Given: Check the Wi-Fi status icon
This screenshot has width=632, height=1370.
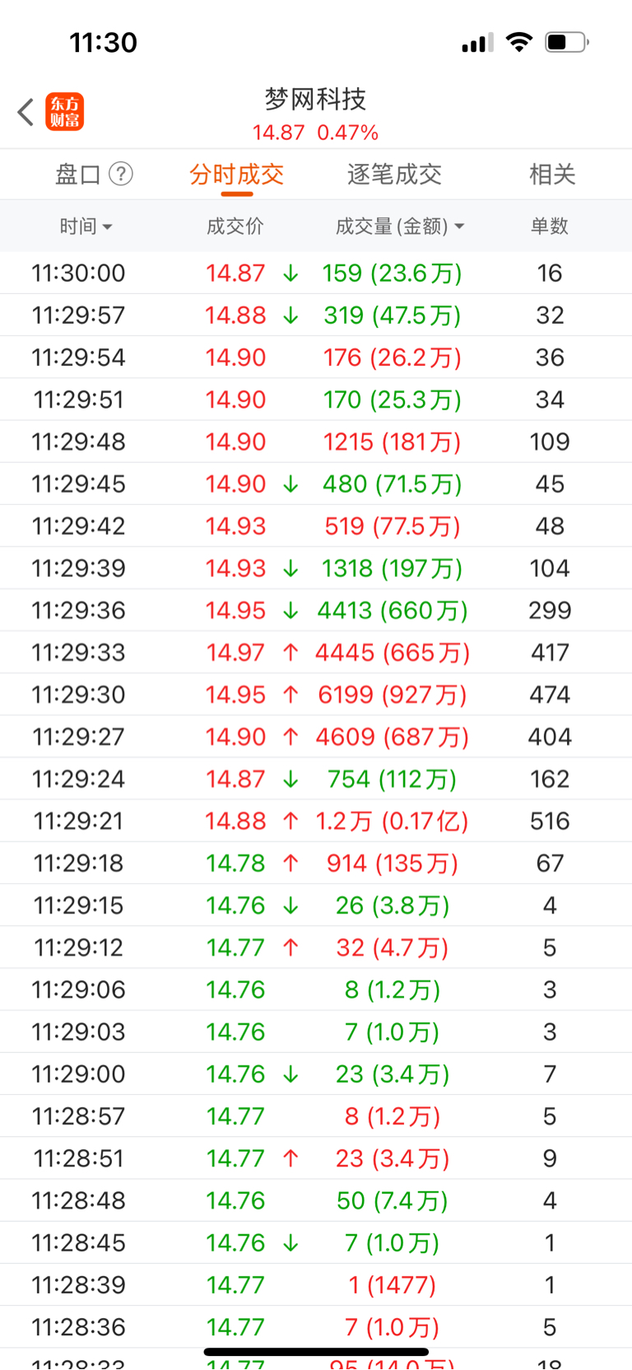Looking at the screenshot, I should [518, 42].
